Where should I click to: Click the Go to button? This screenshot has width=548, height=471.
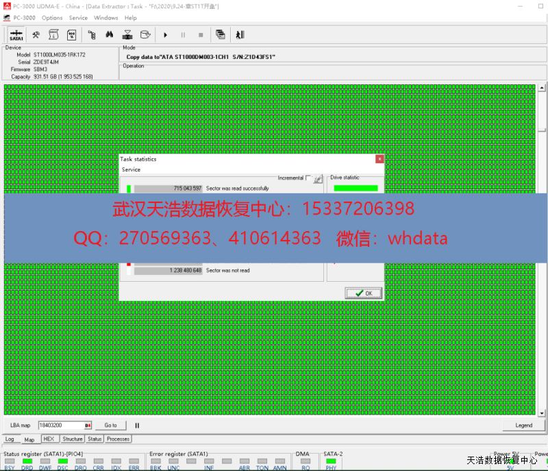[110, 425]
